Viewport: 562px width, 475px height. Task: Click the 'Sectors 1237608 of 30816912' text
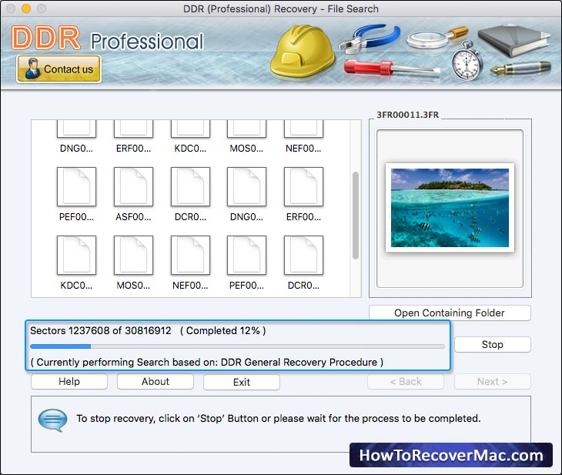pyautogui.click(x=101, y=330)
